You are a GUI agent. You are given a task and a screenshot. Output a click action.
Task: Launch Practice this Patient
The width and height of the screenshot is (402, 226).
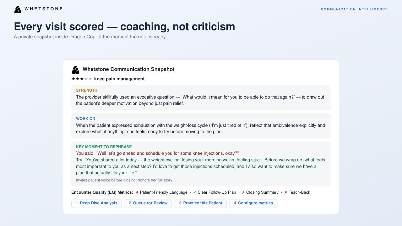tap(201, 203)
